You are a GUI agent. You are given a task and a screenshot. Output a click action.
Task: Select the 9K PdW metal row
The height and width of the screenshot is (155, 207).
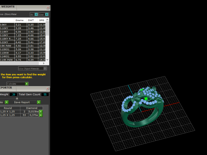pyautogui.click(x=23, y=46)
